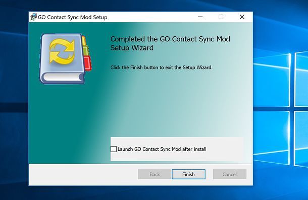308x200 pixels.
Task: Enable Launch GO Contact Sync Mod after install
Action: 114,149
